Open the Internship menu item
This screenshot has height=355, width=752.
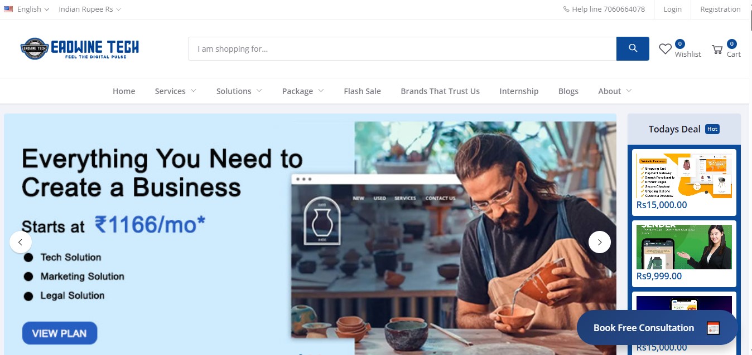[519, 91]
